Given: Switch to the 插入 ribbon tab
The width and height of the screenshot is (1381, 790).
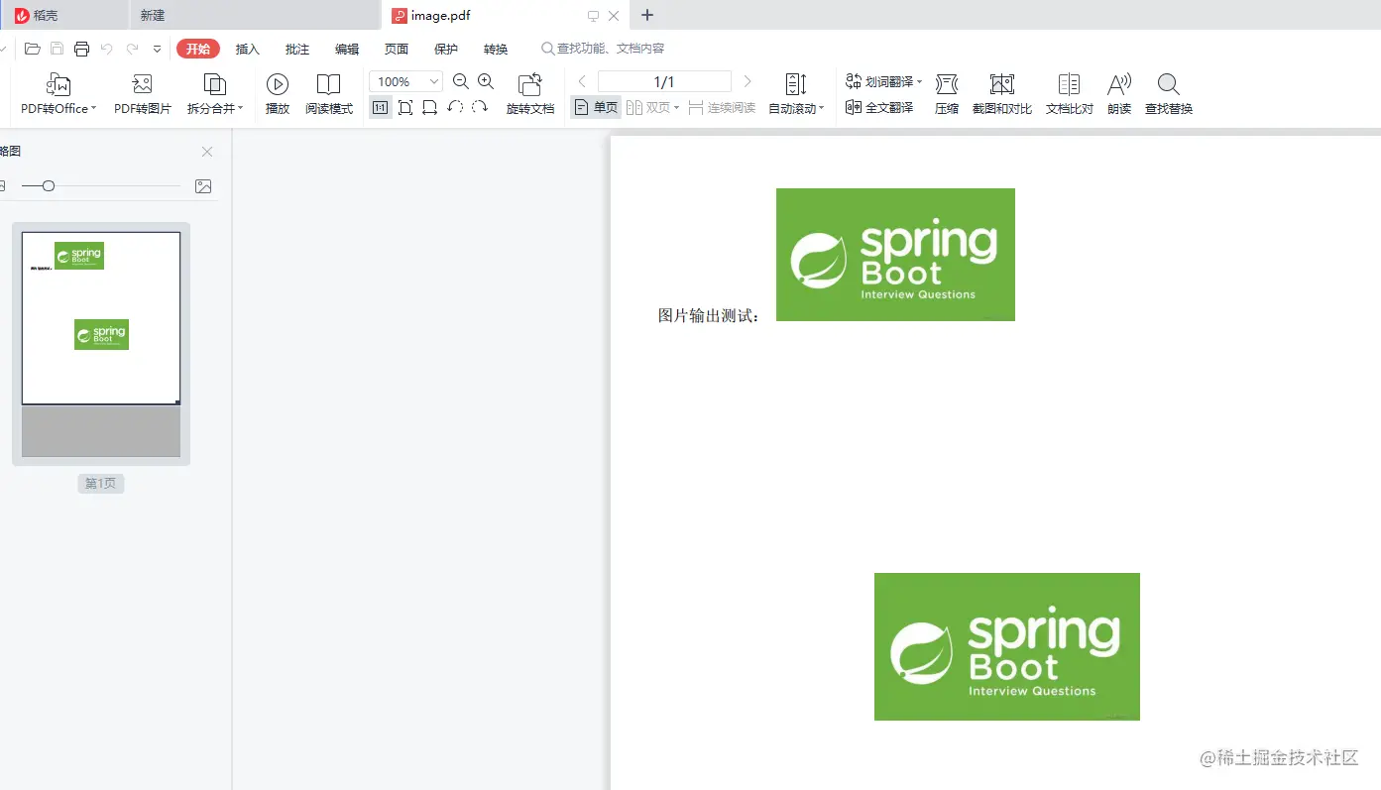Looking at the screenshot, I should pos(248,49).
